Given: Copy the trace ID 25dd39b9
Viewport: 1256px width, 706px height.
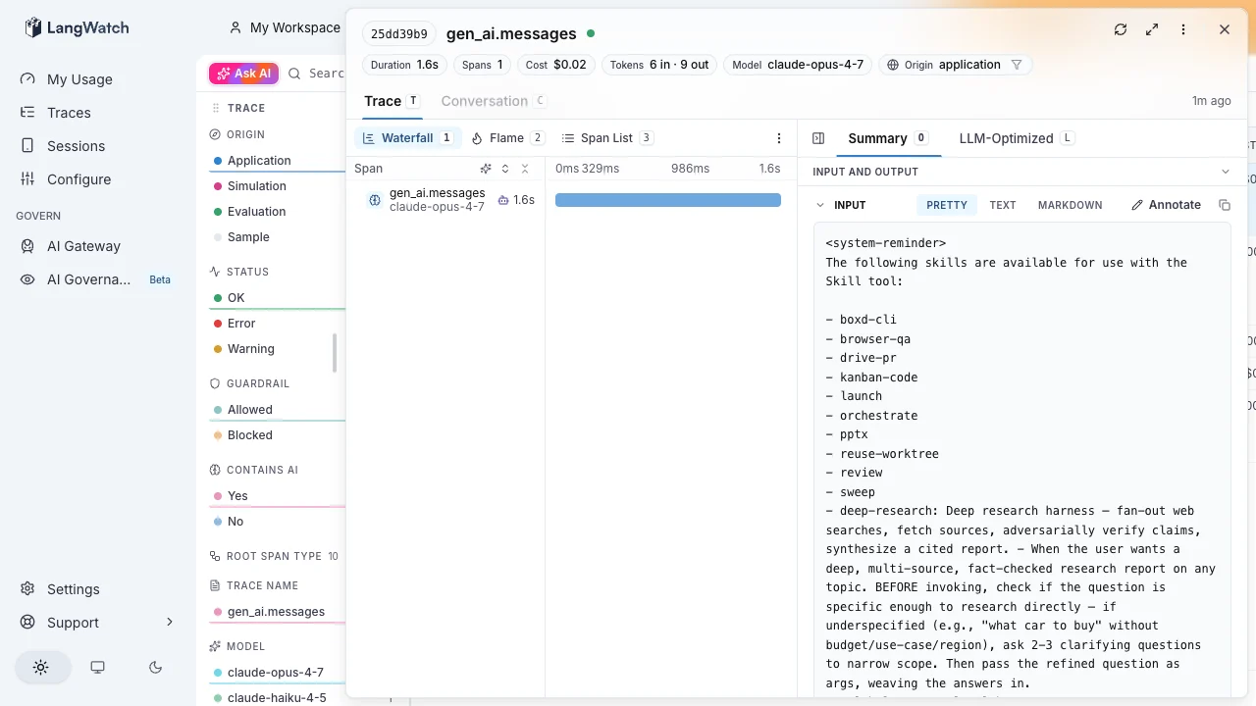Looking at the screenshot, I should [399, 33].
